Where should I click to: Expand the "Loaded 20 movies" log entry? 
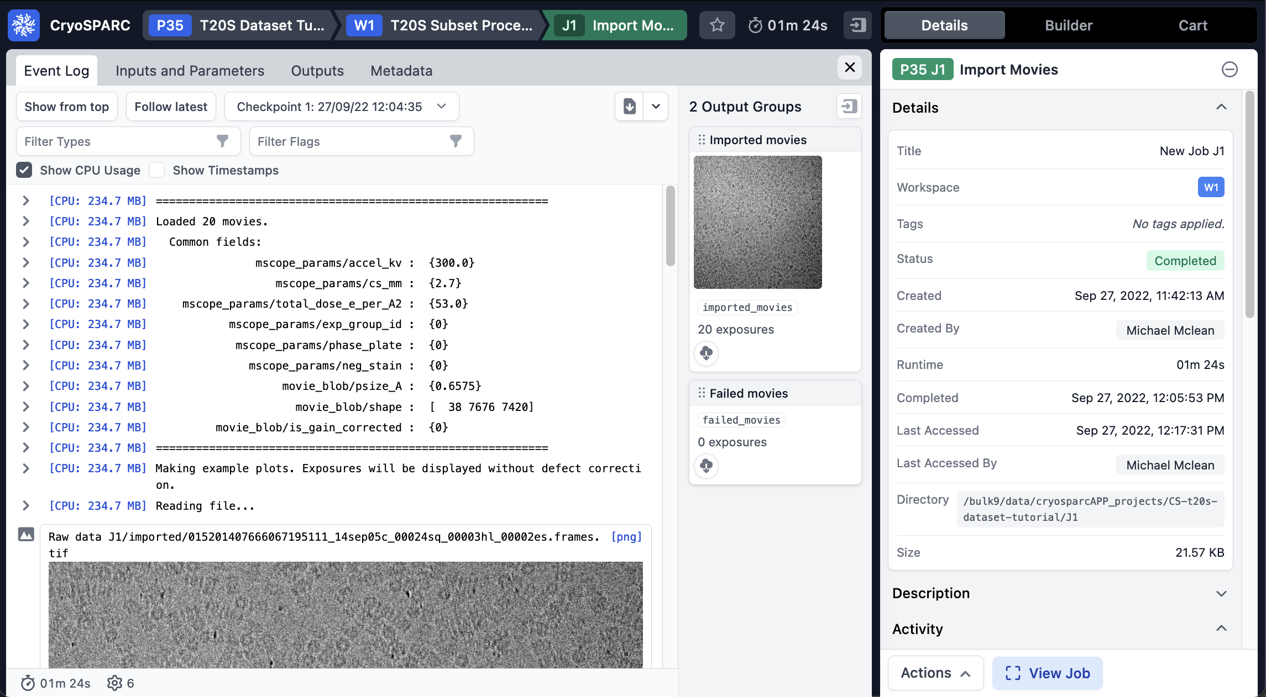pyautogui.click(x=26, y=221)
